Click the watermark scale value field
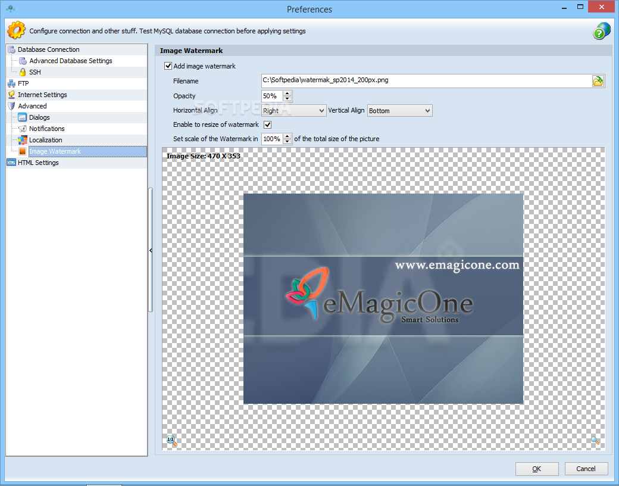 click(272, 139)
